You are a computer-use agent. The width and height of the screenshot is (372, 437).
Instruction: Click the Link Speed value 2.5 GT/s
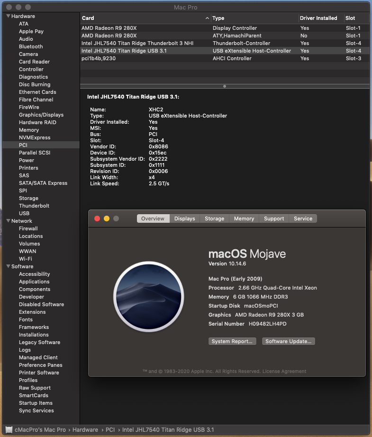pyautogui.click(x=159, y=183)
